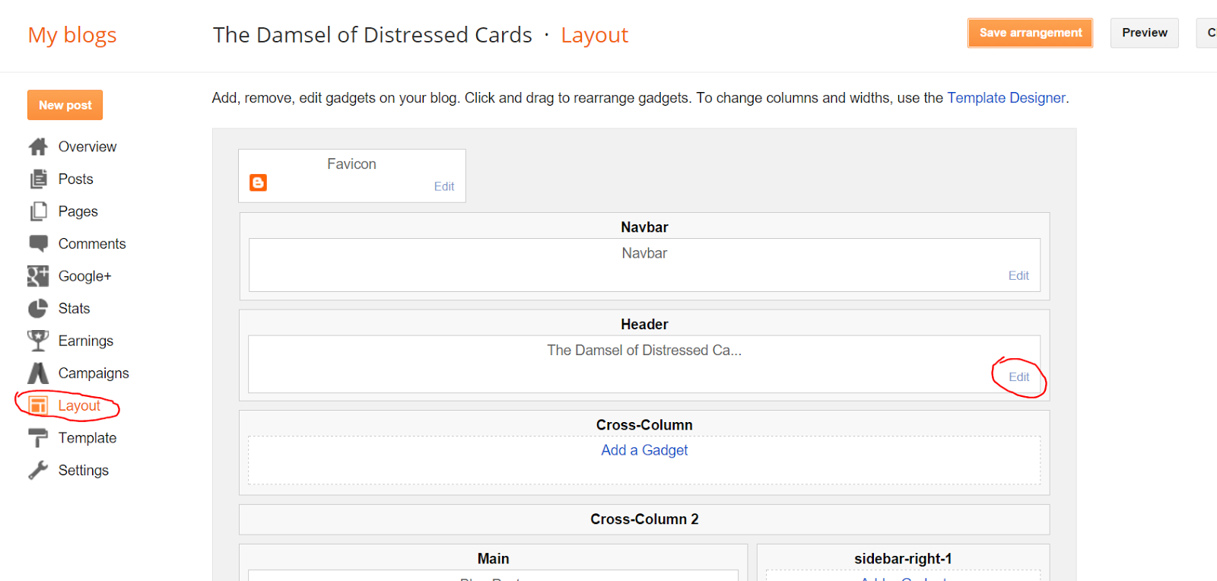Image resolution: width=1217 pixels, height=581 pixels.
Task: Open the Template menu item
Action: pos(87,438)
